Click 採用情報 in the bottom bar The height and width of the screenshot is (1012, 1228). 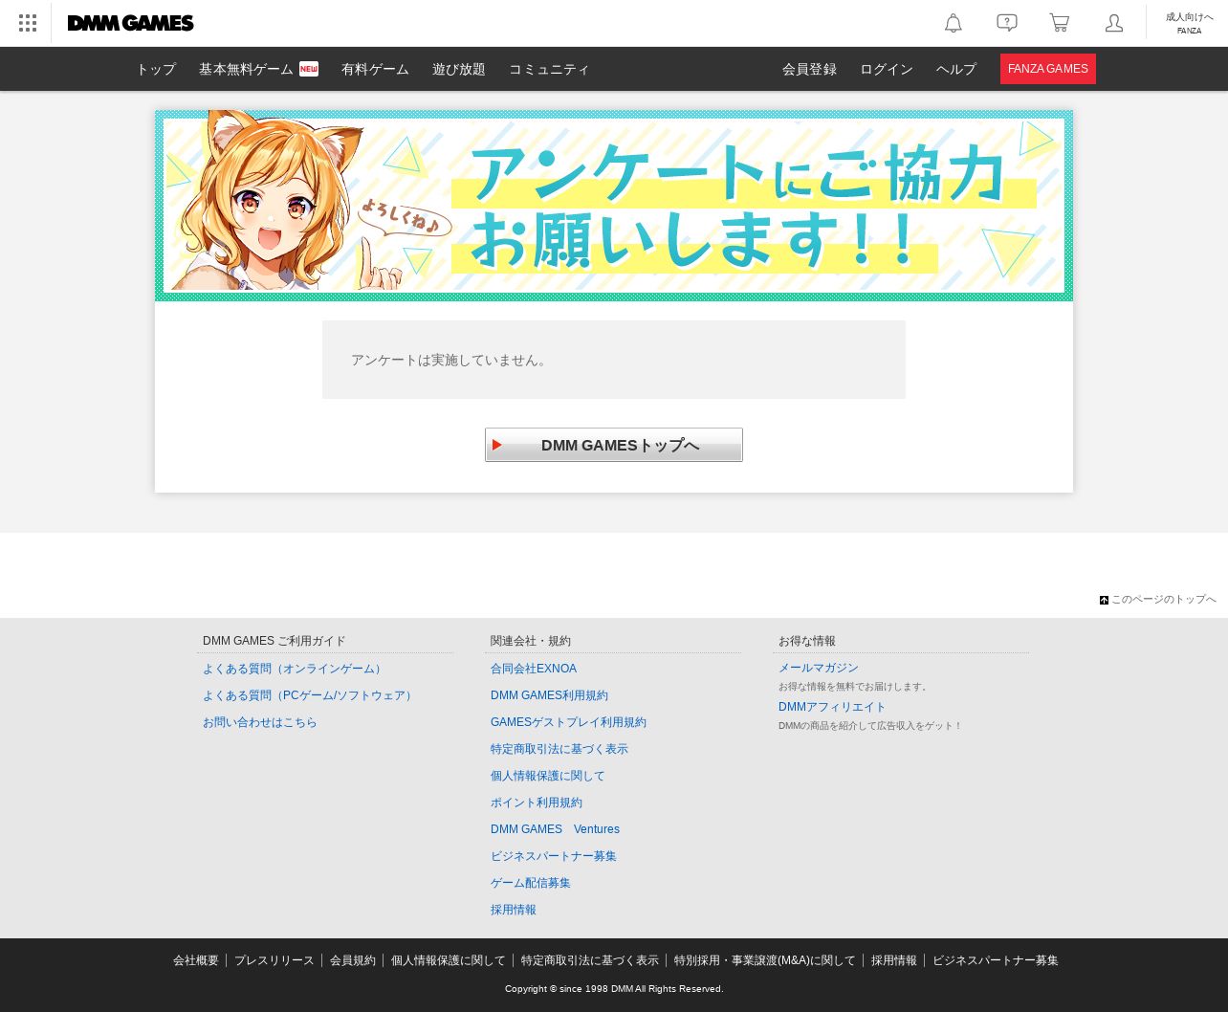point(894,960)
